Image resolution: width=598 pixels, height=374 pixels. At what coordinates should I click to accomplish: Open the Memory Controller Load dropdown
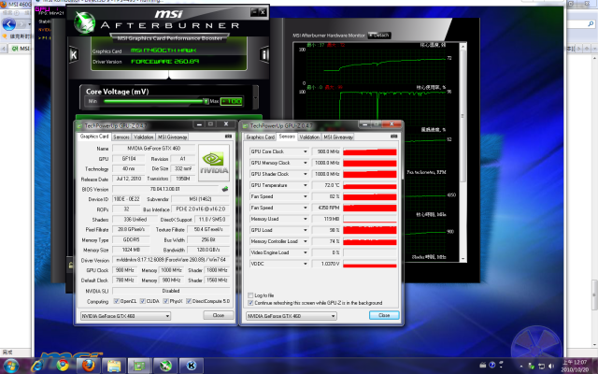(306, 241)
